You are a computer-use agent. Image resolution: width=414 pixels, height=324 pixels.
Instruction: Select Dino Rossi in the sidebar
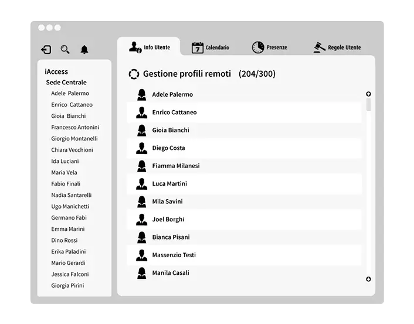[x=65, y=240]
